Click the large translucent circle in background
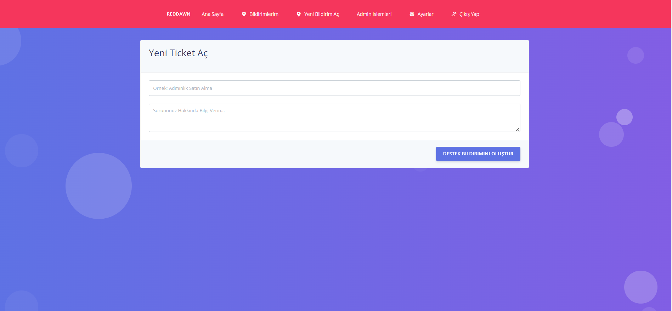 click(98, 186)
